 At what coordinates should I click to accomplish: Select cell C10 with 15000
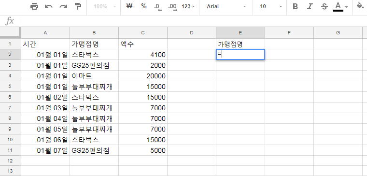pyautogui.click(x=143, y=140)
